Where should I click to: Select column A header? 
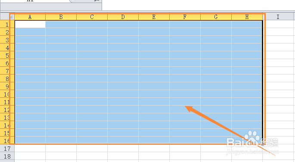tap(30, 17)
